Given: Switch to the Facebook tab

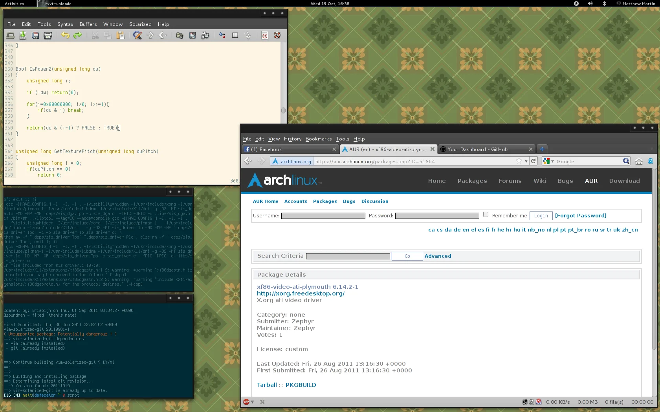Looking at the screenshot, I should 290,149.
